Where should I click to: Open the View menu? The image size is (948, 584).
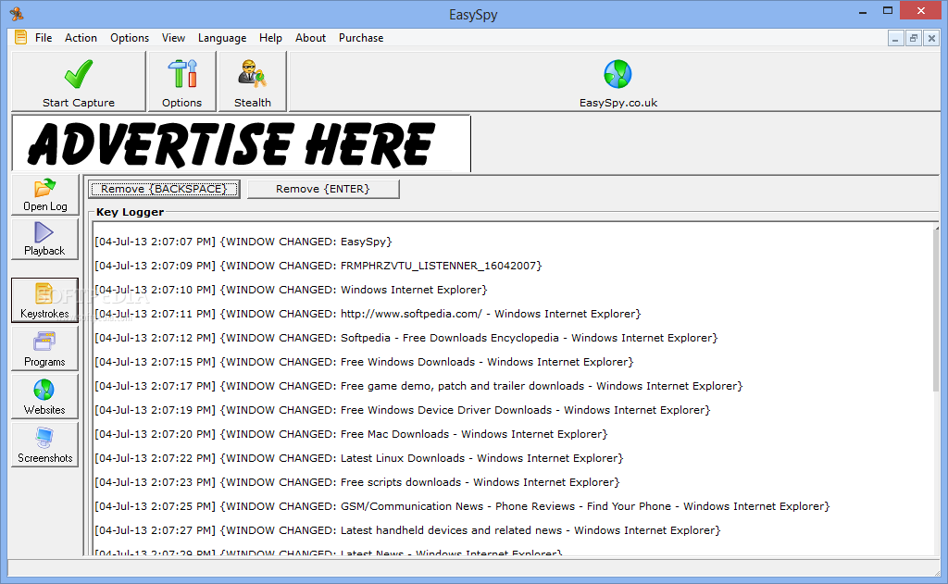coord(173,37)
